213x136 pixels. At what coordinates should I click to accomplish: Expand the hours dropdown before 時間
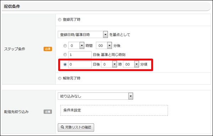point(76,46)
